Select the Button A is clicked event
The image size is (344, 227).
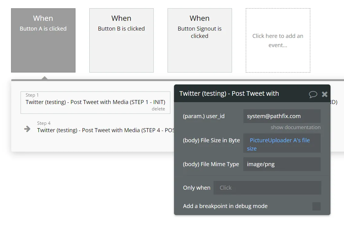[x=43, y=40]
